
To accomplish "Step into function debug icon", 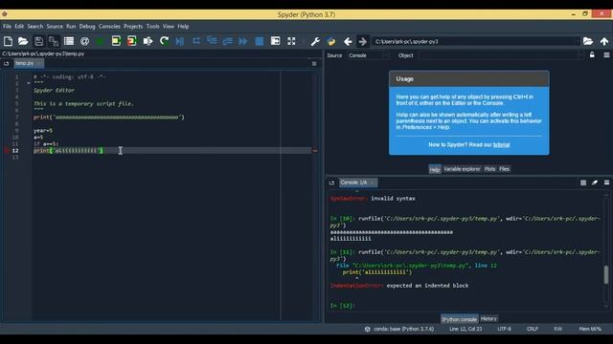I will click(x=212, y=41).
